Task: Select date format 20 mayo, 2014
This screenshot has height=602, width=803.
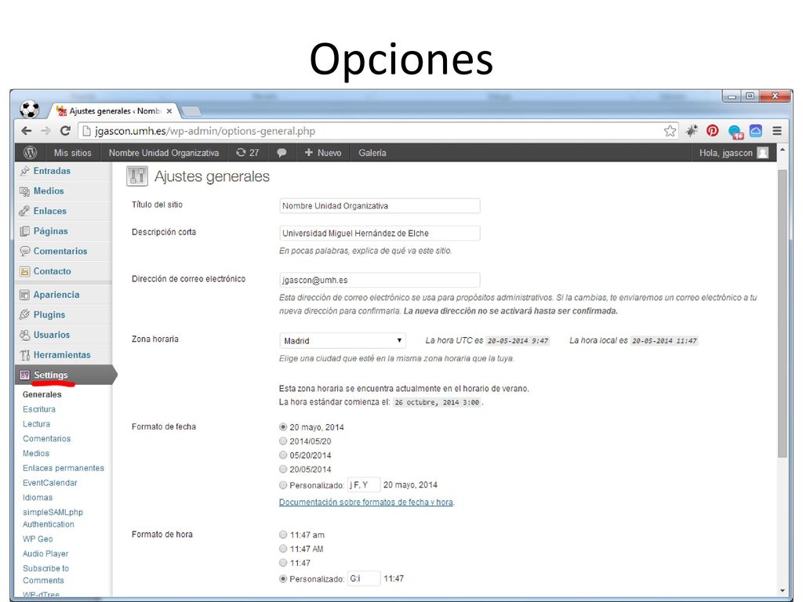Action: (282, 427)
